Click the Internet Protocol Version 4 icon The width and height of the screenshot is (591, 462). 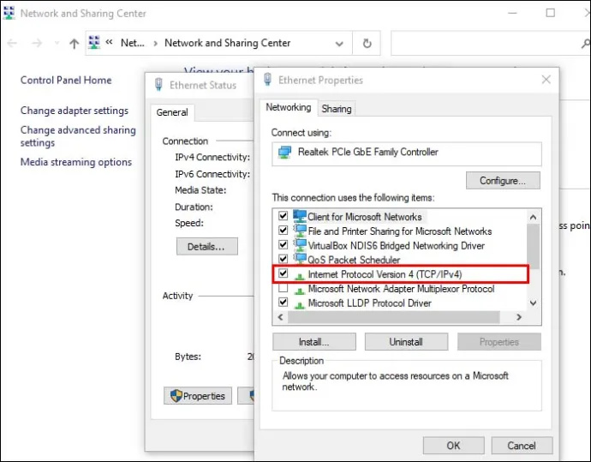tap(300, 276)
